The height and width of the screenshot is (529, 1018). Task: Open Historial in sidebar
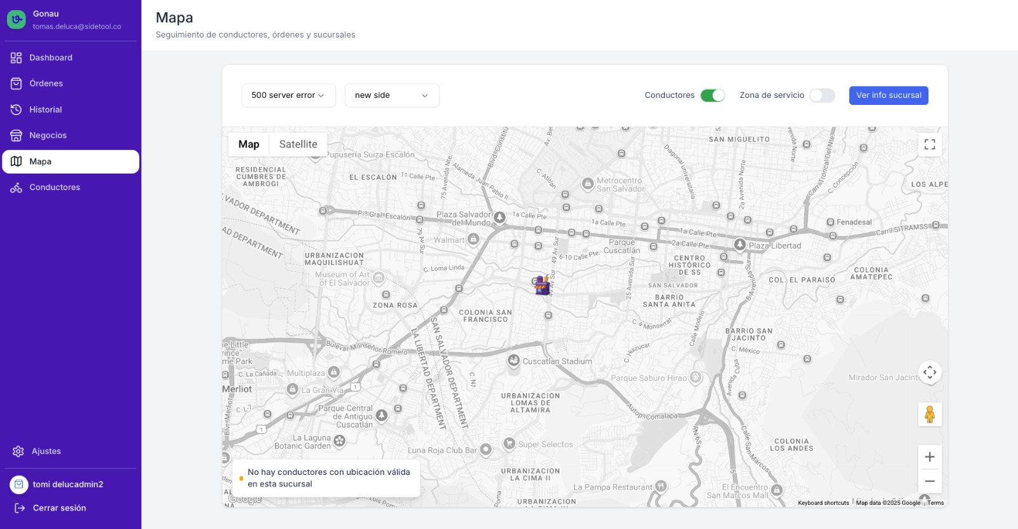(71, 109)
